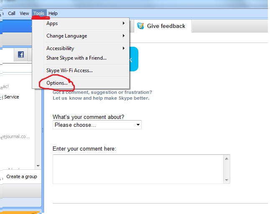This screenshot has width=270, height=214.
Task: Click the Skype Give feedback icon
Action: (x=140, y=26)
